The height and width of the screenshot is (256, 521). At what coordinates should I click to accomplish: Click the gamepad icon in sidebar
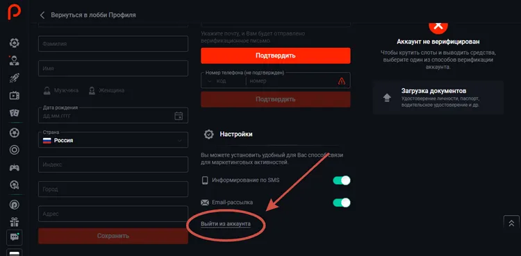(x=15, y=168)
